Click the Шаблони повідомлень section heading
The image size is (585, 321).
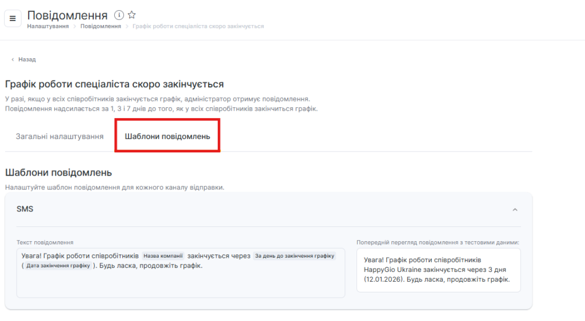pos(58,172)
